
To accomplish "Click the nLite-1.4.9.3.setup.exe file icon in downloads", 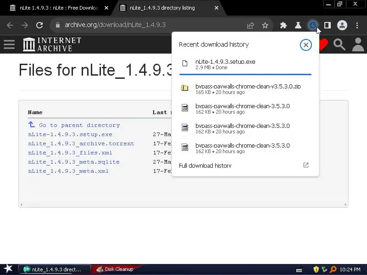I will [x=185, y=63].
